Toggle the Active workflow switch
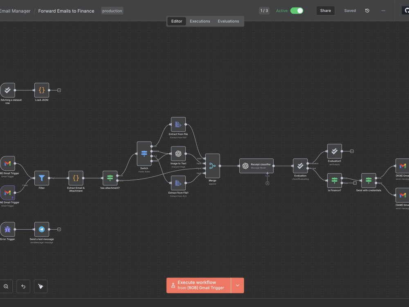The width and height of the screenshot is (409, 307). pos(297,11)
